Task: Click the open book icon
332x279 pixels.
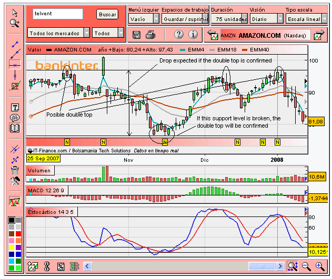Action: click(x=15, y=128)
